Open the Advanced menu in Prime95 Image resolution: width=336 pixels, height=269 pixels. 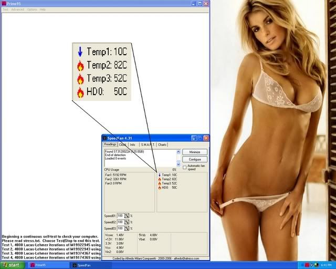17,9
